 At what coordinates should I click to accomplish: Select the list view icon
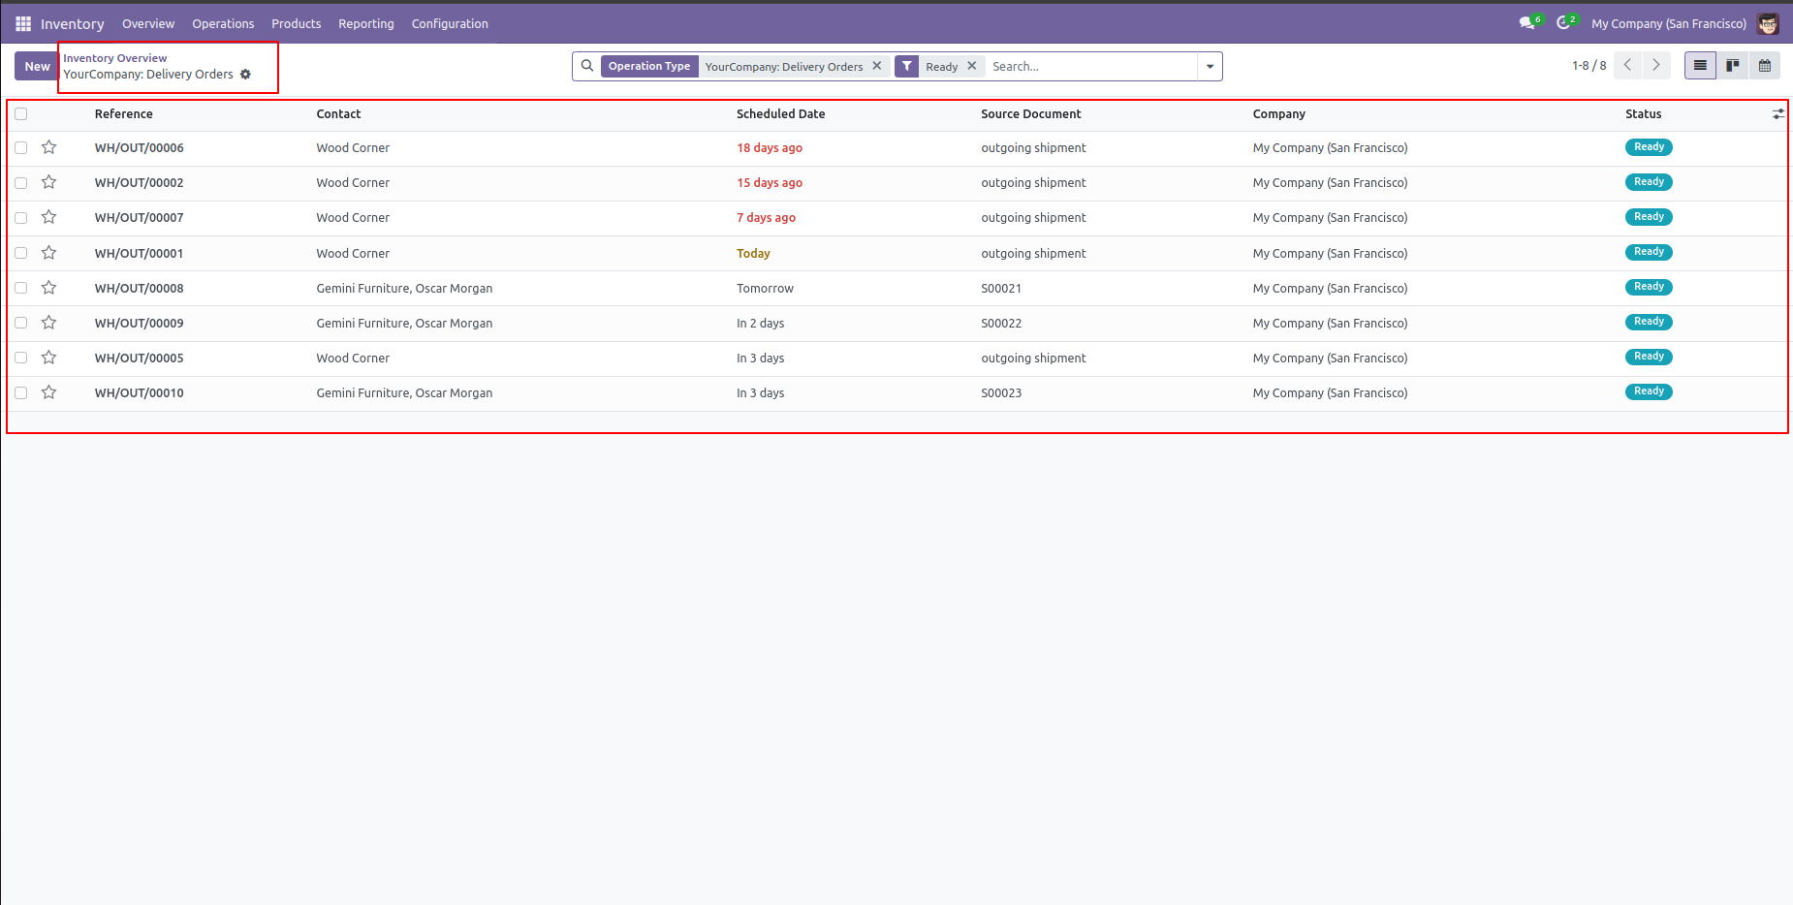[1700, 65]
